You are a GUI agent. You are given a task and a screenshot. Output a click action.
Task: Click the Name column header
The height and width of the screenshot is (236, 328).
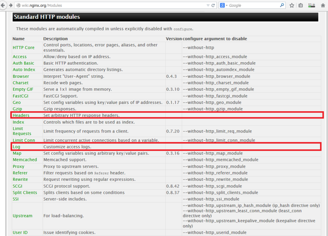[18, 38]
